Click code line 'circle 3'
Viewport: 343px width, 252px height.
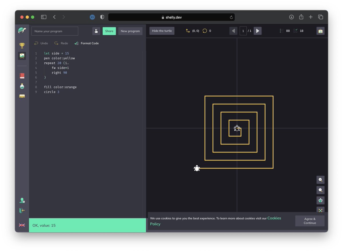pos(52,92)
